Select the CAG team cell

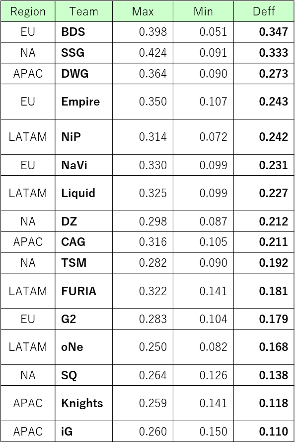(x=84, y=242)
